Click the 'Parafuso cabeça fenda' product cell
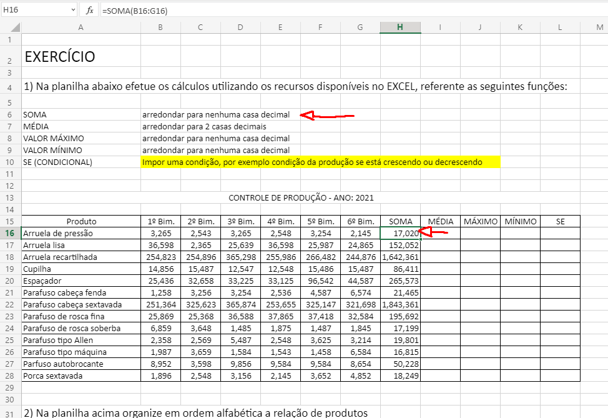Screen dimensions: 608x418 point(81,292)
